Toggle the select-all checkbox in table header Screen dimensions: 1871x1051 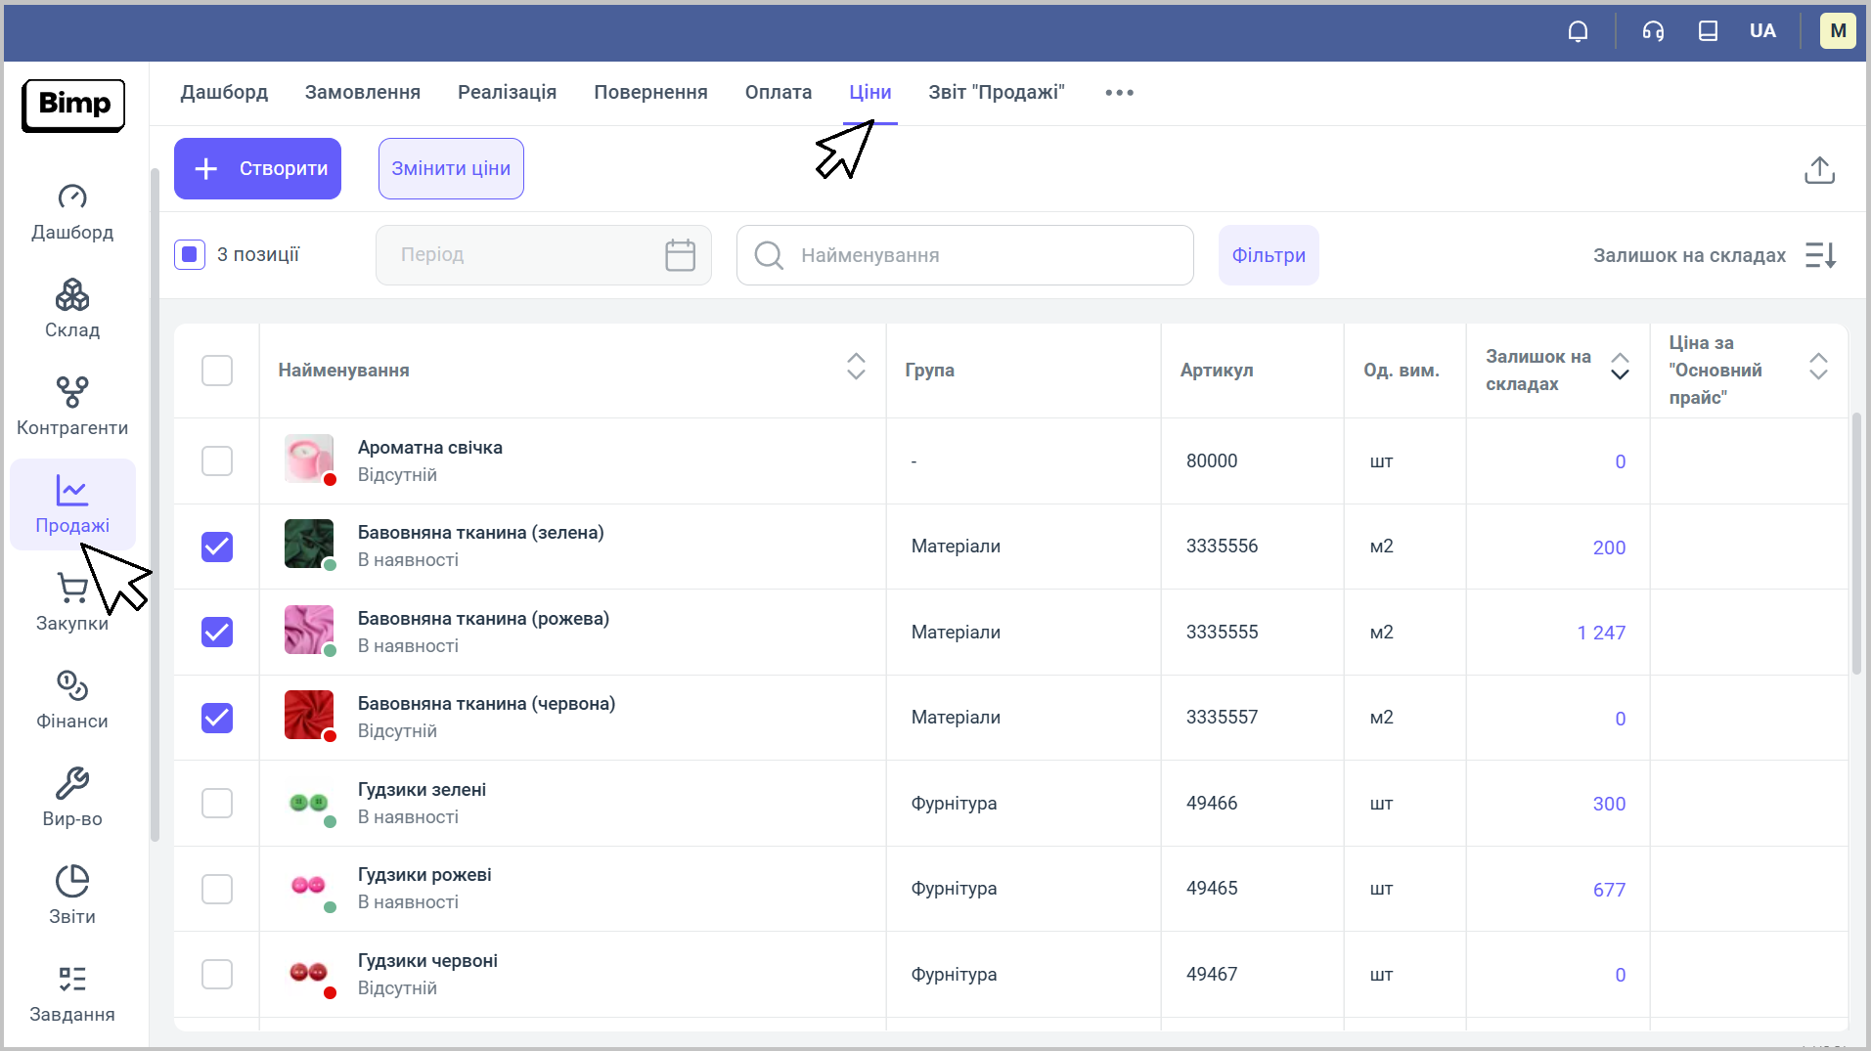pos(217,371)
